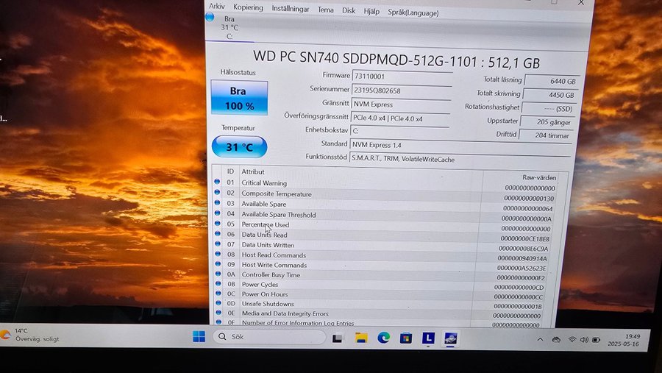Expand the hidden system tray icons chevron
Screen dimensions: 662x373
540,339
